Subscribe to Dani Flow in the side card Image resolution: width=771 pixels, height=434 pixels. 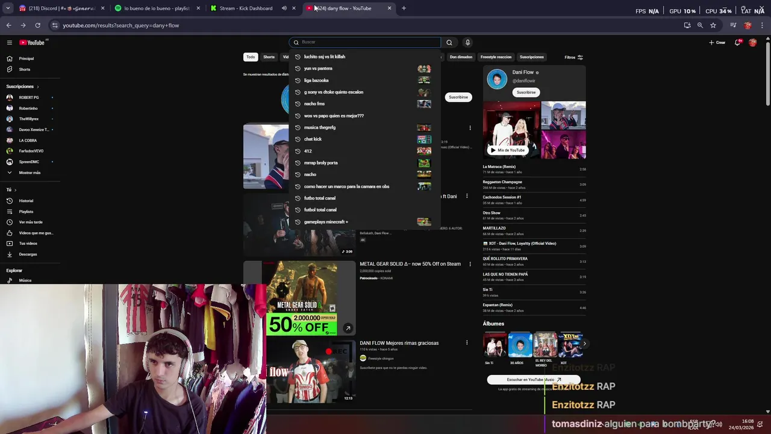526,92
